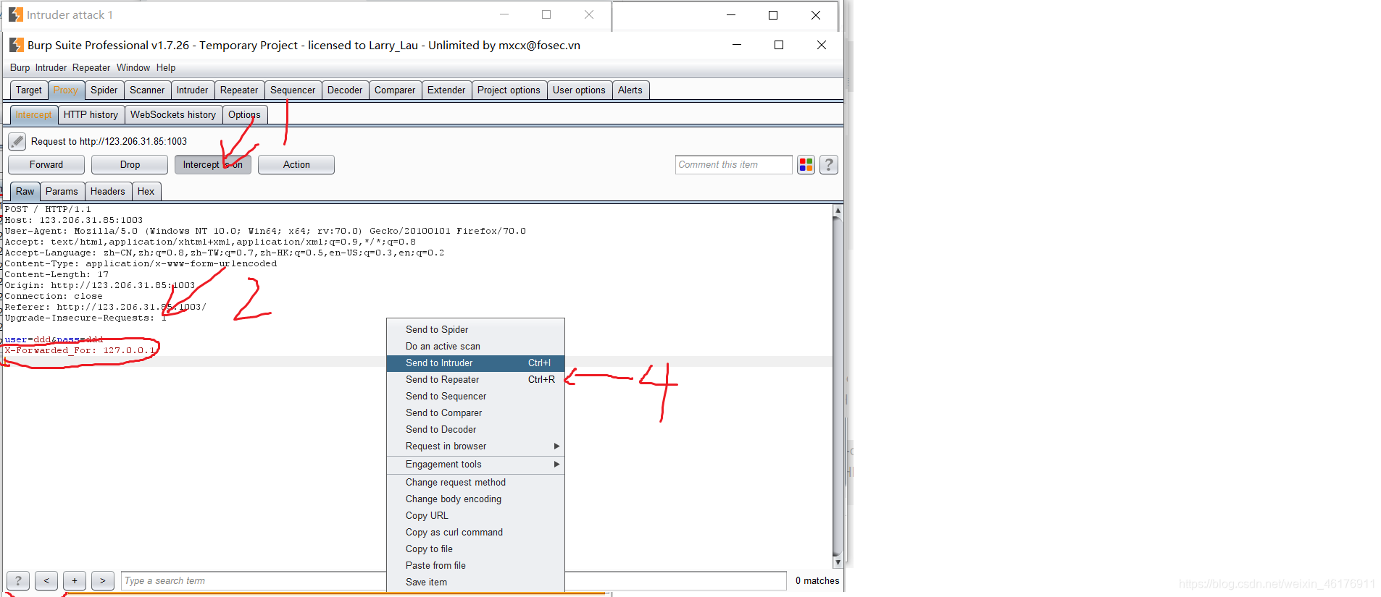This screenshot has width=1381, height=597.
Task: Switch to the Scanner tab
Action: (x=147, y=90)
